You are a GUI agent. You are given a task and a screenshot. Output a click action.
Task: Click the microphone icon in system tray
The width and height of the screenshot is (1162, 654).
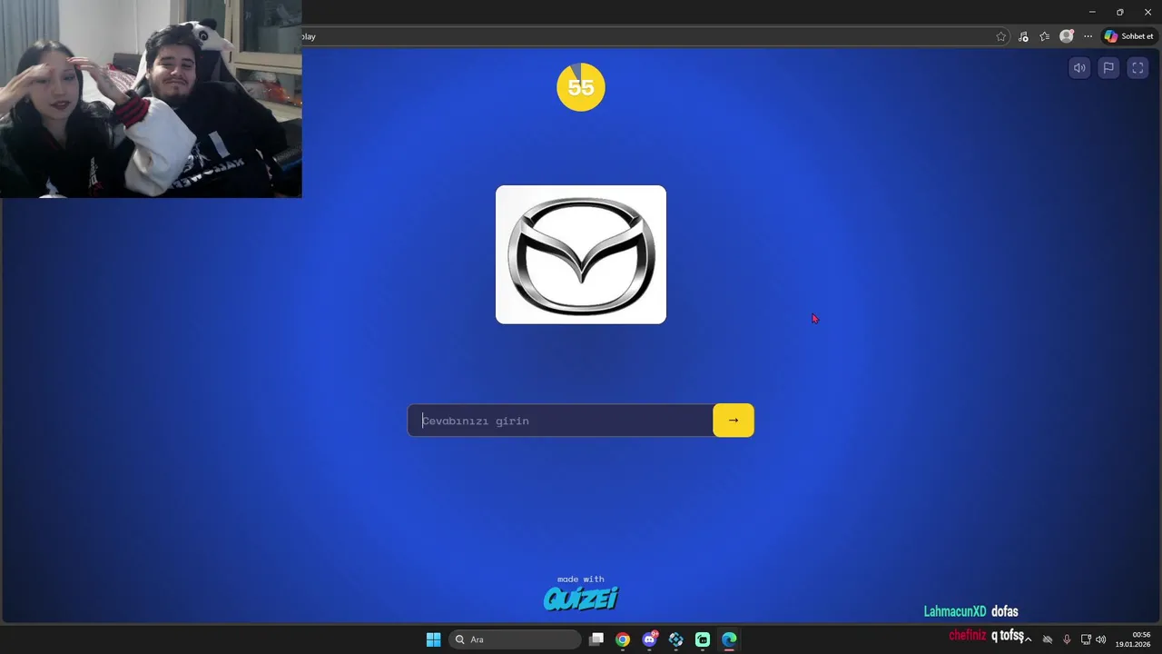pos(1067,639)
